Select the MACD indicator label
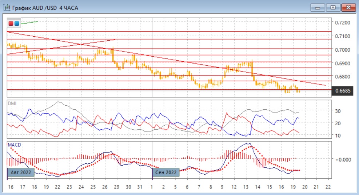 (x=15, y=145)
